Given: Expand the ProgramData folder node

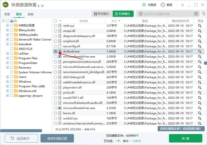Looking at the screenshot, I should coord(8,63).
